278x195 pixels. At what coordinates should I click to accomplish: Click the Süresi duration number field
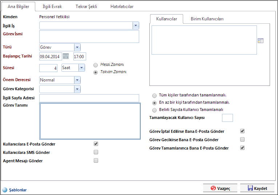point(48,68)
